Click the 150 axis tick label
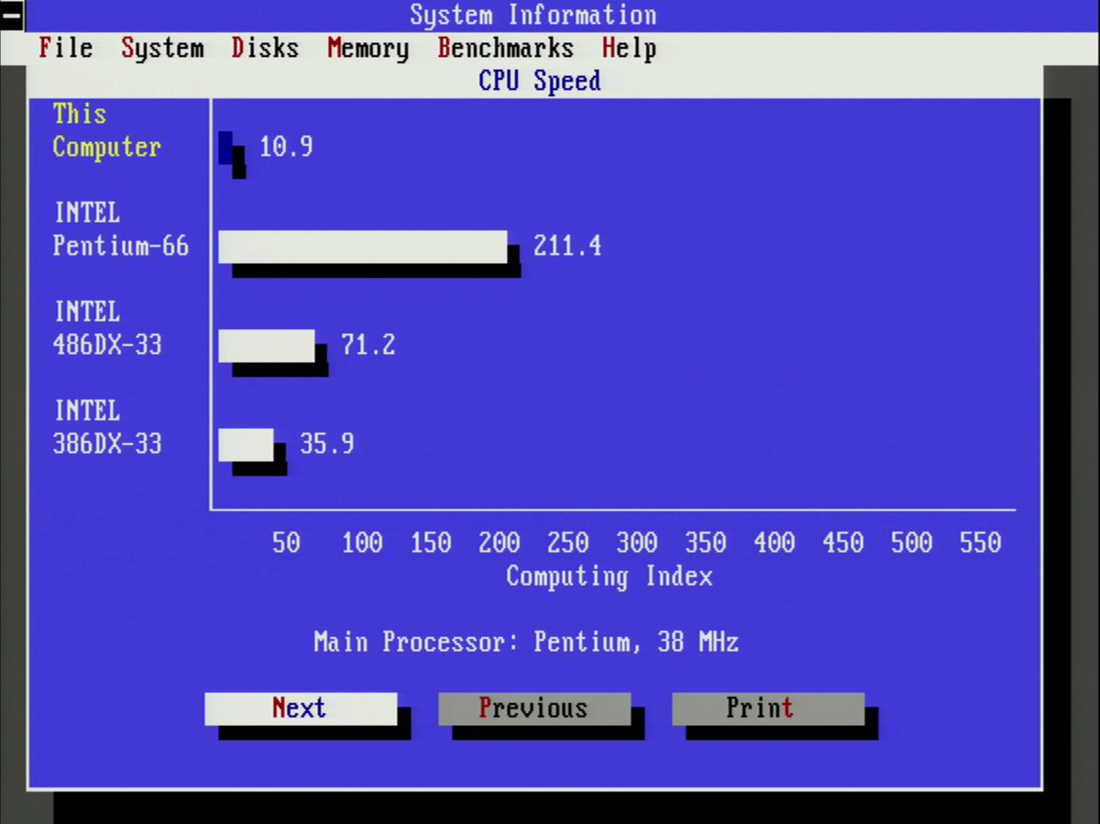 tap(431, 543)
